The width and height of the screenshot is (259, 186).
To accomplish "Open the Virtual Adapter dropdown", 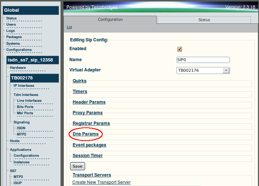I will [203, 70].
